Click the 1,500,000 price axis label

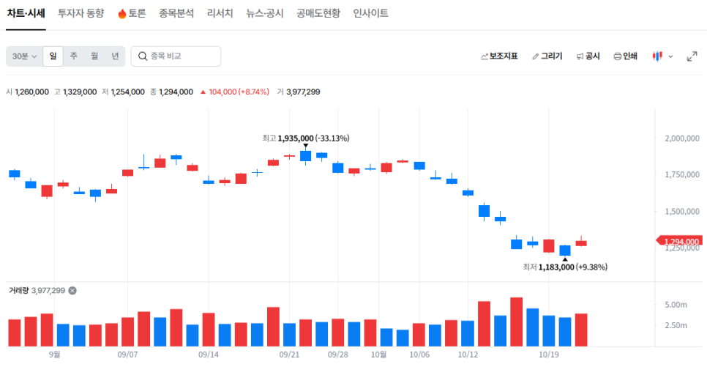682,211
